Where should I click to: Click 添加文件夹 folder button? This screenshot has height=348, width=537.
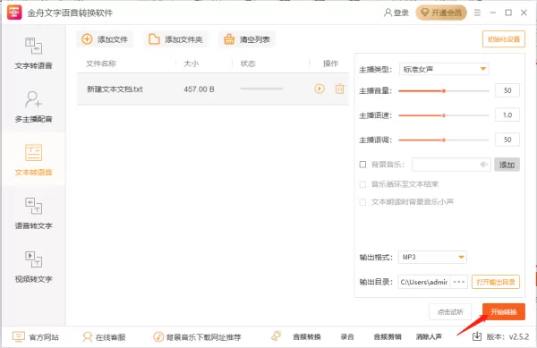175,39
